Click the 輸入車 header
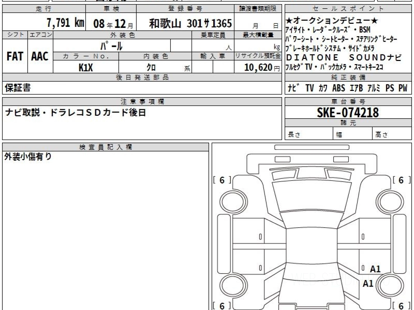 (x=213, y=56)
